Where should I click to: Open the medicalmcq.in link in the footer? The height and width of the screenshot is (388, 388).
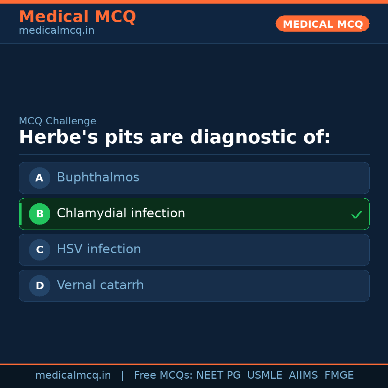click(x=73, y=375)
